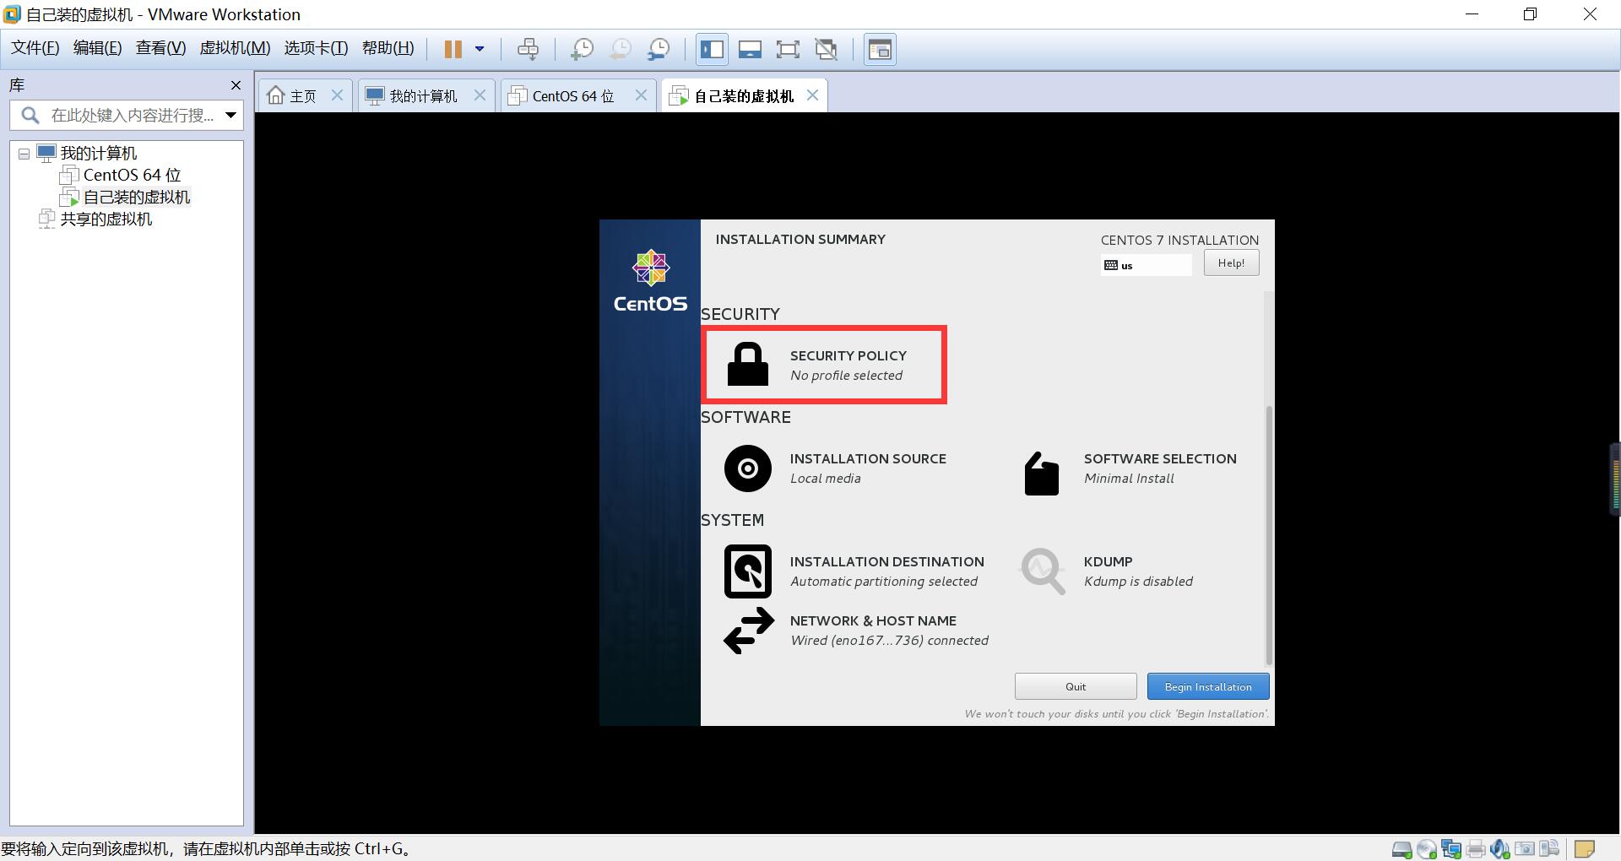Click the sound card status bar icon
The height and width of the screenshot is (861, 1621).
1500,849
